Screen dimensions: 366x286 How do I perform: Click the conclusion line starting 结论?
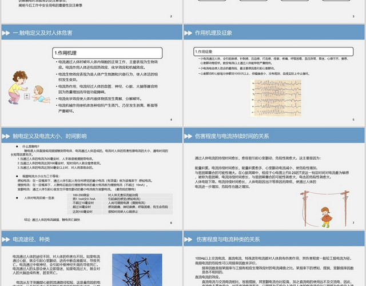point(52,220)
